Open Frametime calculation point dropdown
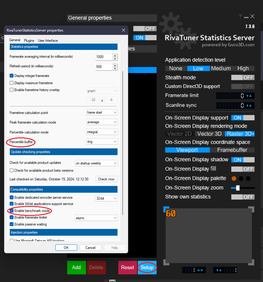The height and width of the screenshot is (282, 263). pyautogui.click(x=102, y=112)
